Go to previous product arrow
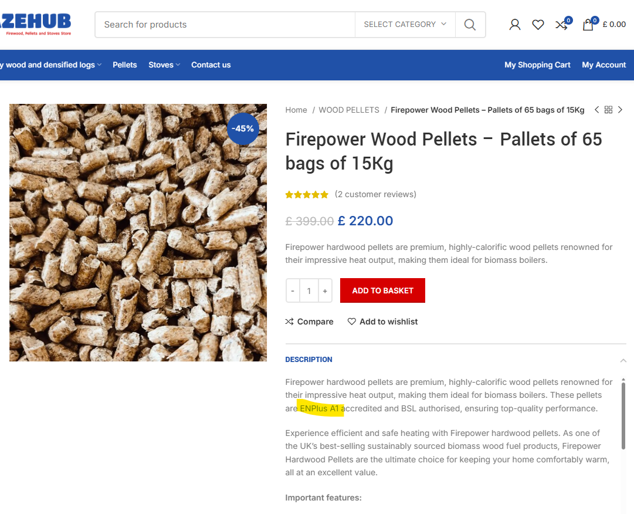This screenshot has width=634, height=514. [596, 110]
